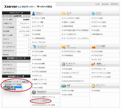Open php.ini設定
The width and height of the screenshot is (122, 108).
[68, 95]
